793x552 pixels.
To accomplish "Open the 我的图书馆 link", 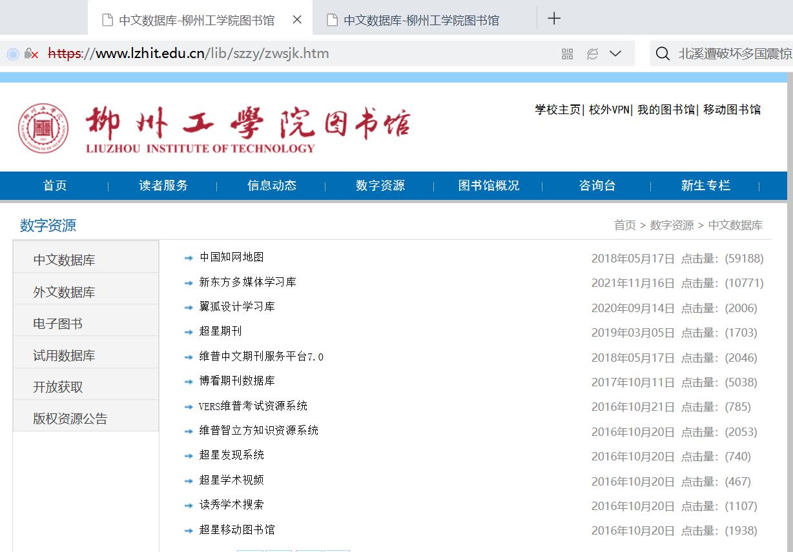I will click(x=666, y=110).
